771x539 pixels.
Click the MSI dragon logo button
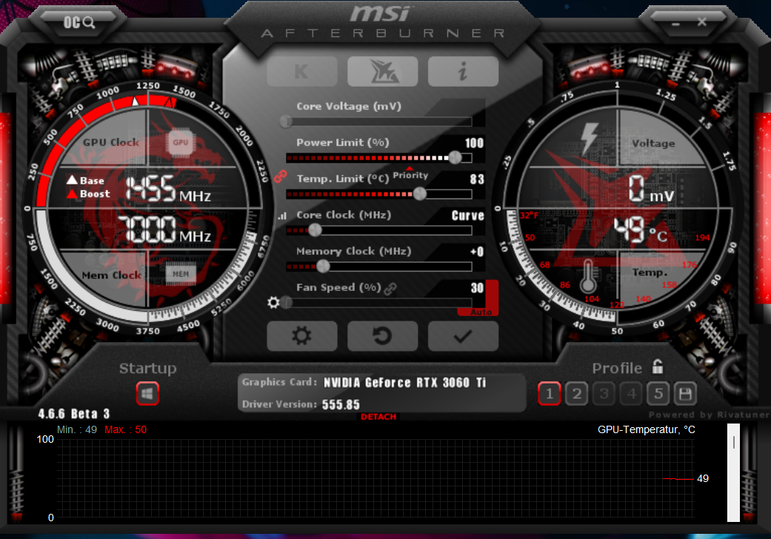click(383, 72)
